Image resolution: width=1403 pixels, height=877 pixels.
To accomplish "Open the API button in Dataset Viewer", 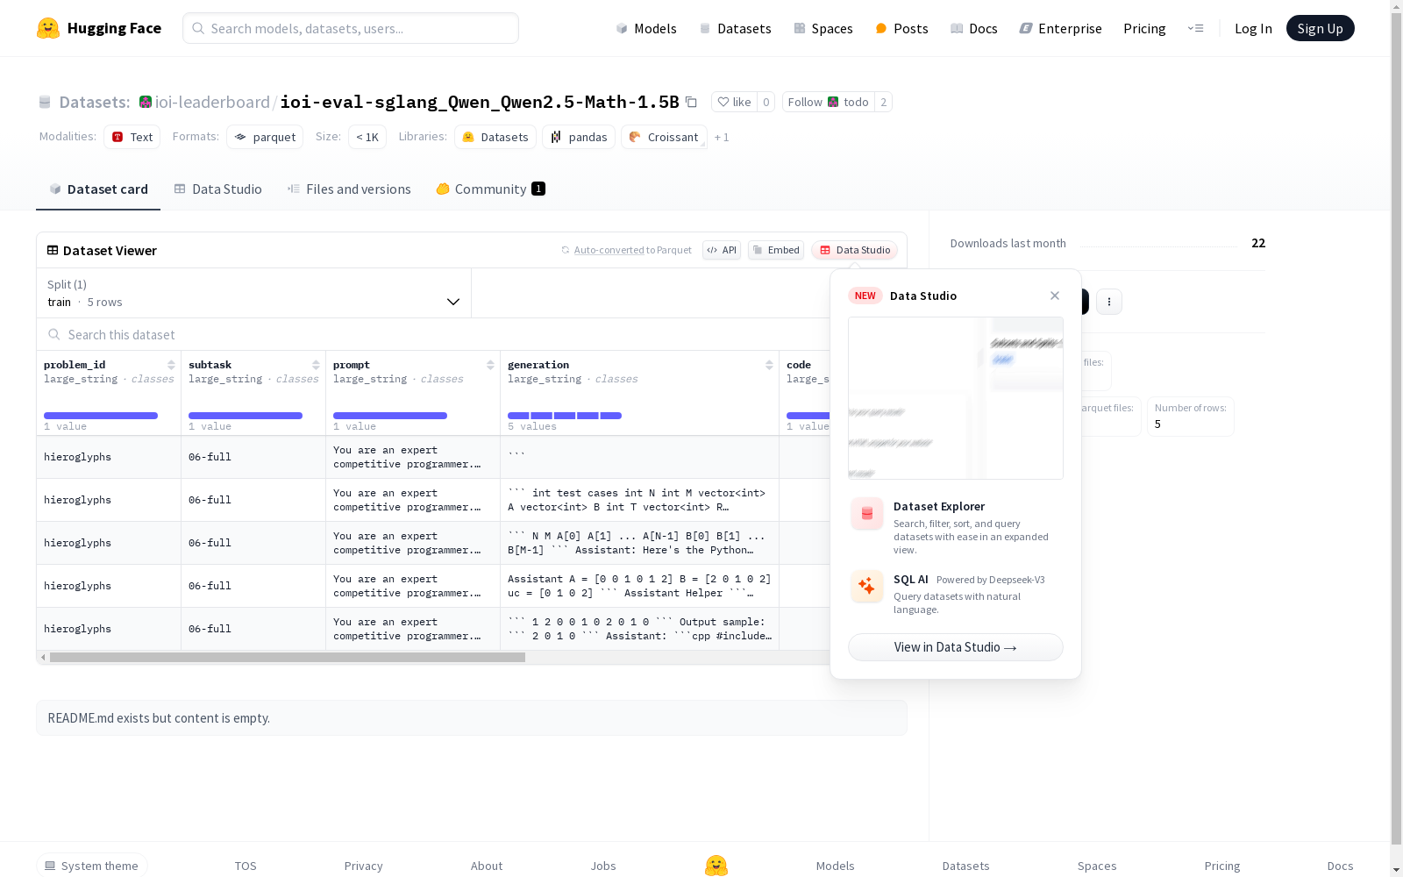I will [722, 250].
